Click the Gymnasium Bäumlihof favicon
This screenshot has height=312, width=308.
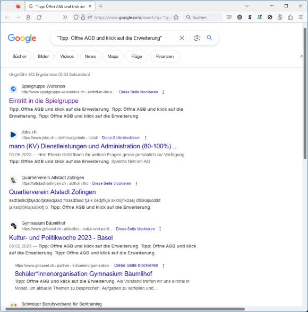point(13,226)
